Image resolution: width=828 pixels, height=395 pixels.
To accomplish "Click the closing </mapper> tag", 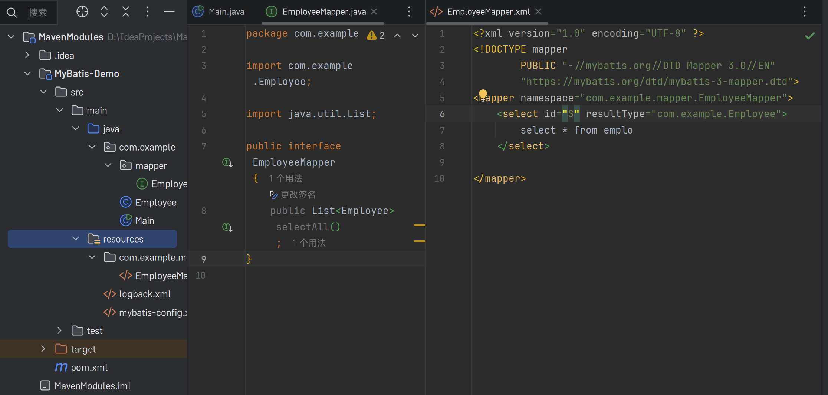I will tap(500, 178).
